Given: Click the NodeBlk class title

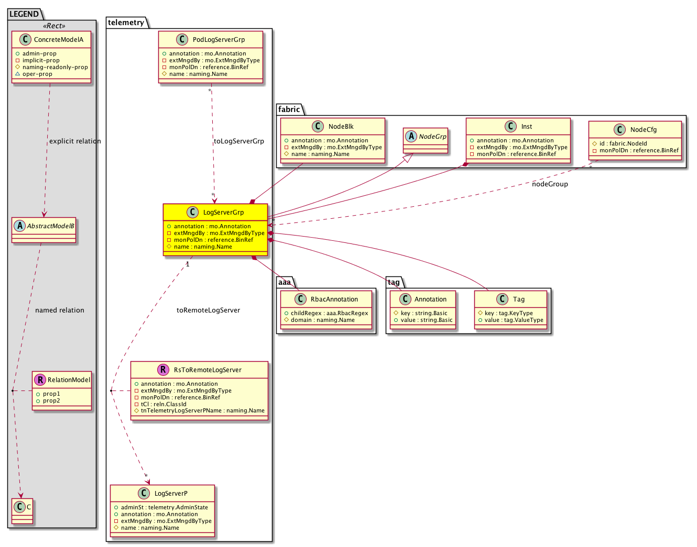Looking at the screenshot, I should [341, 127].
